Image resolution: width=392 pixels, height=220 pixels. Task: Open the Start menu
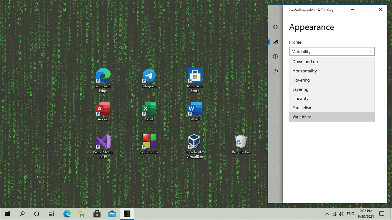coord(7,214)
